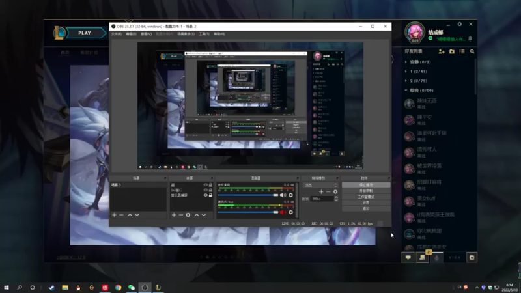The width and height of the screenshot is (521, 293).
Task: Remove the selected scene with minus icon
Action: click(121, 215)
